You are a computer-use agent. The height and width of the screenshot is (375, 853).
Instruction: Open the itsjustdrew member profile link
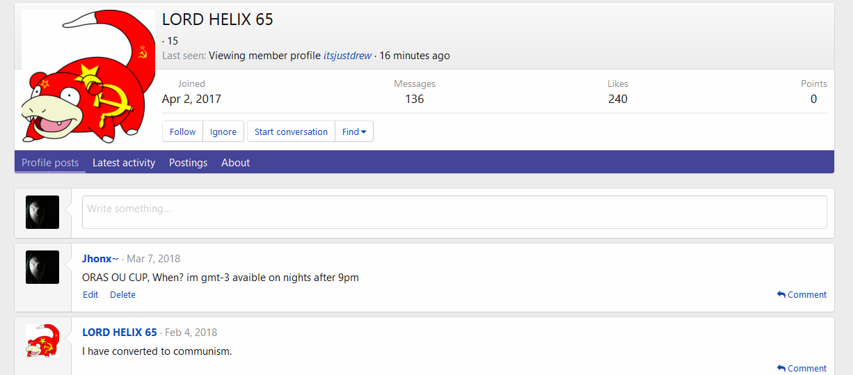click(x=347, y=56)
